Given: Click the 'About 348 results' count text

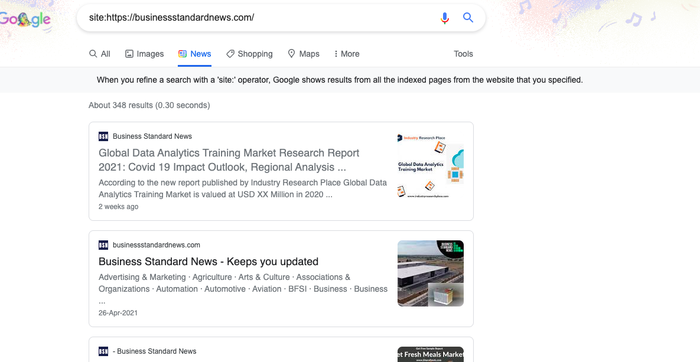Looking at the screenshot, I should pyautogui.click(x=149, y=105).
